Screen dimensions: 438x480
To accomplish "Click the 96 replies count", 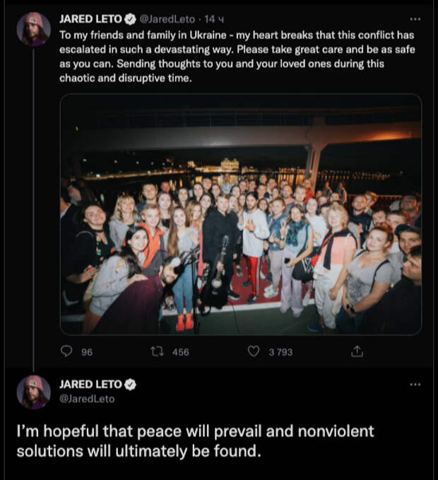I will click(x=87, y=352).
